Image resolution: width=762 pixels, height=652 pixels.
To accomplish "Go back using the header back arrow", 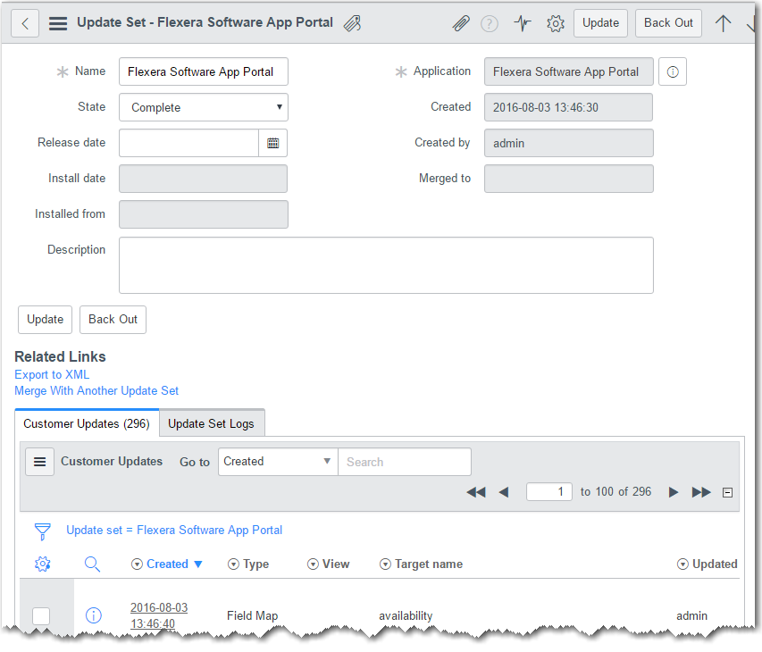I will coord(25,23).
